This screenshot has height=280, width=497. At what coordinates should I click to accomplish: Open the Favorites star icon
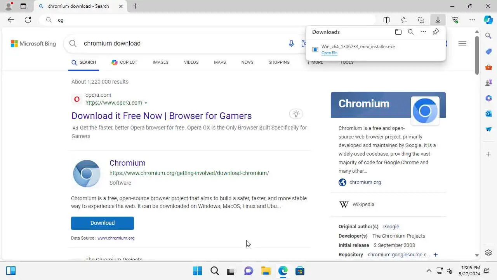(x=404, y=20)
